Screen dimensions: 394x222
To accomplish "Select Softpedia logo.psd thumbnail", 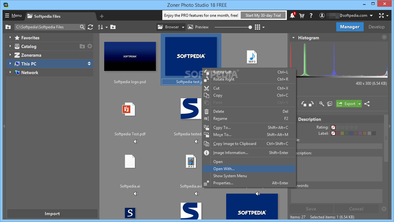I will tap(130, 56).
